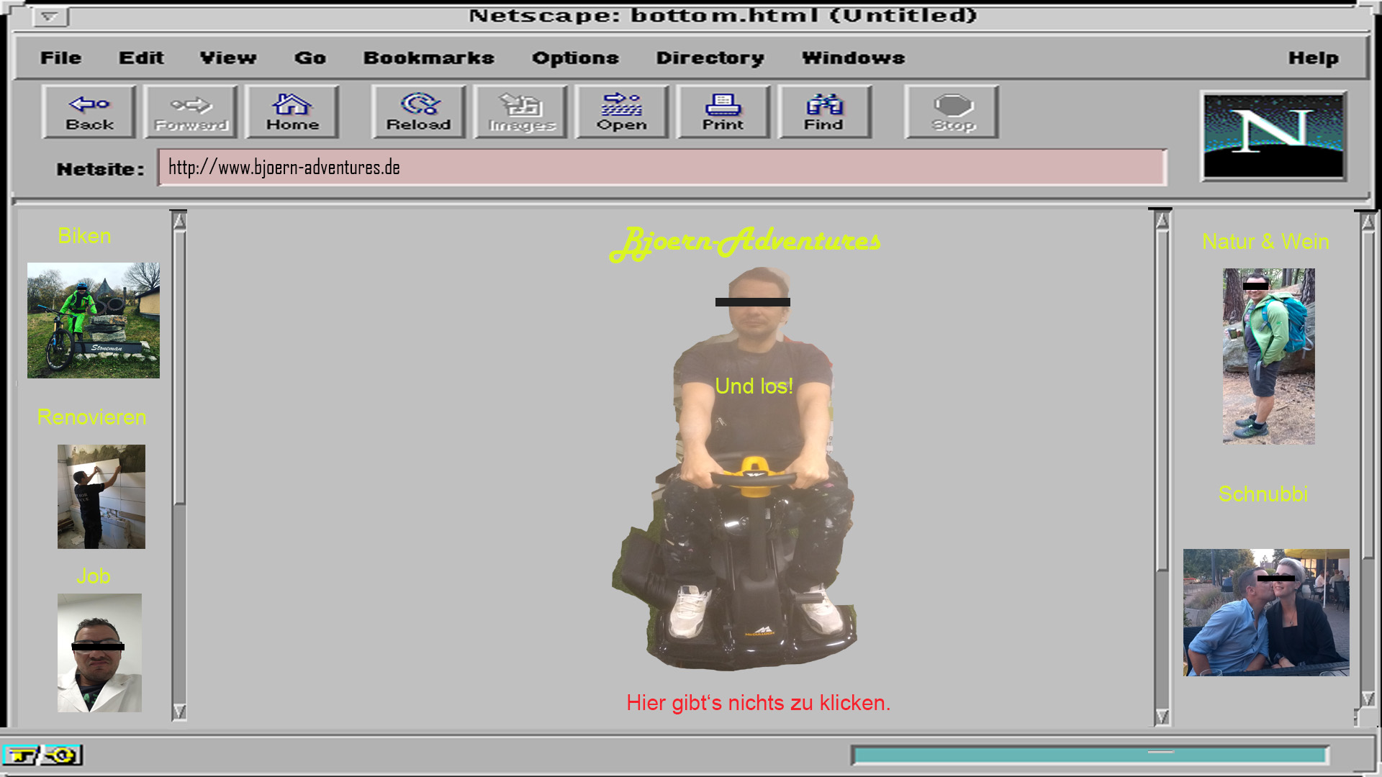Click the Find binoculars button
Image resolution: width=1382 pixels, height=777 pixels.
(824, 112)
